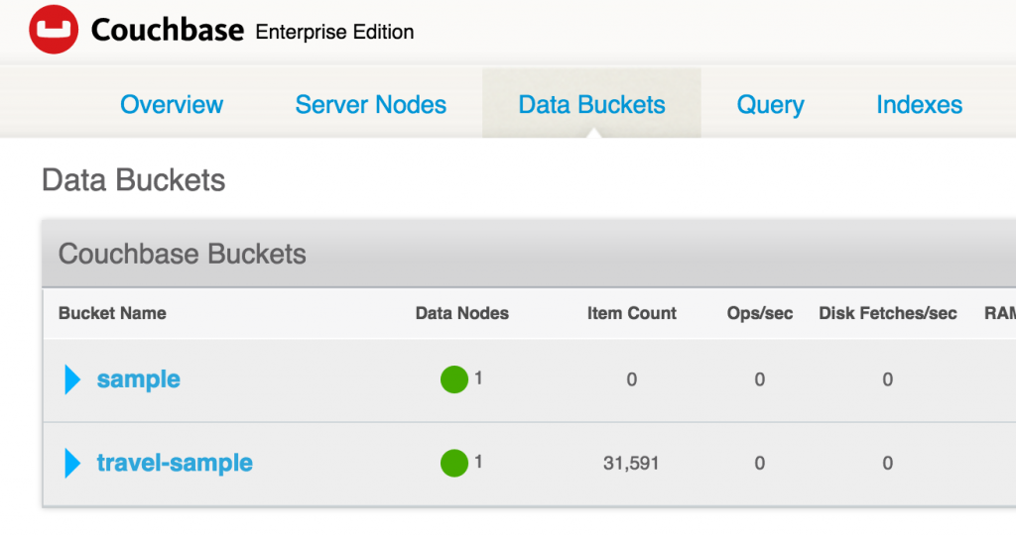Open the sample bucket link
This screenshot has width=1016, height=536.
[x=139, y=379]
